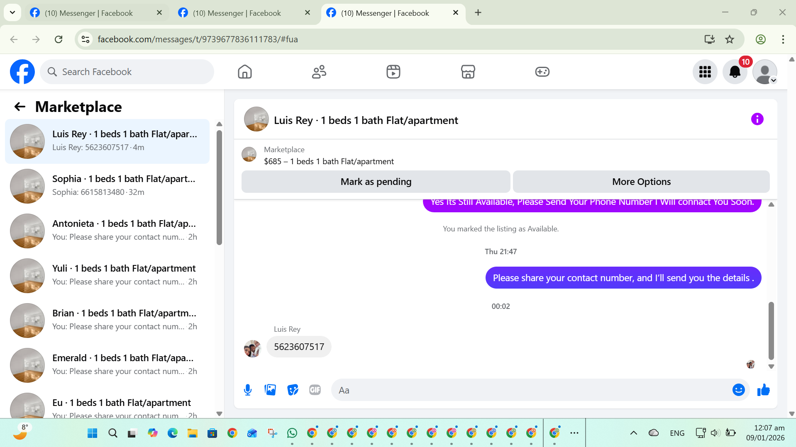The image size is (796, 447).
Task: Open the Facebook Home feed icon
Action: pyautogui.click(x=245, y=72)
